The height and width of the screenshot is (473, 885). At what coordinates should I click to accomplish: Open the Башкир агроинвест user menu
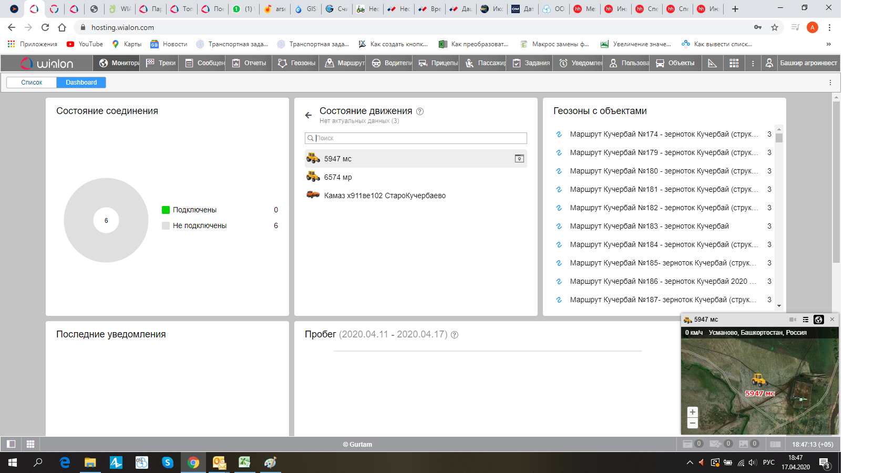pyautogui.click(x=802, y=63)
